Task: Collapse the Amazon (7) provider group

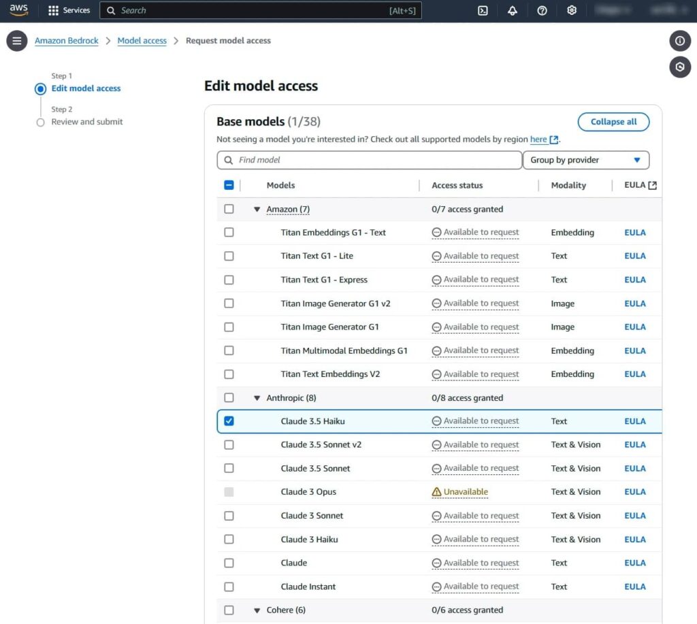Action: [257, 210]
